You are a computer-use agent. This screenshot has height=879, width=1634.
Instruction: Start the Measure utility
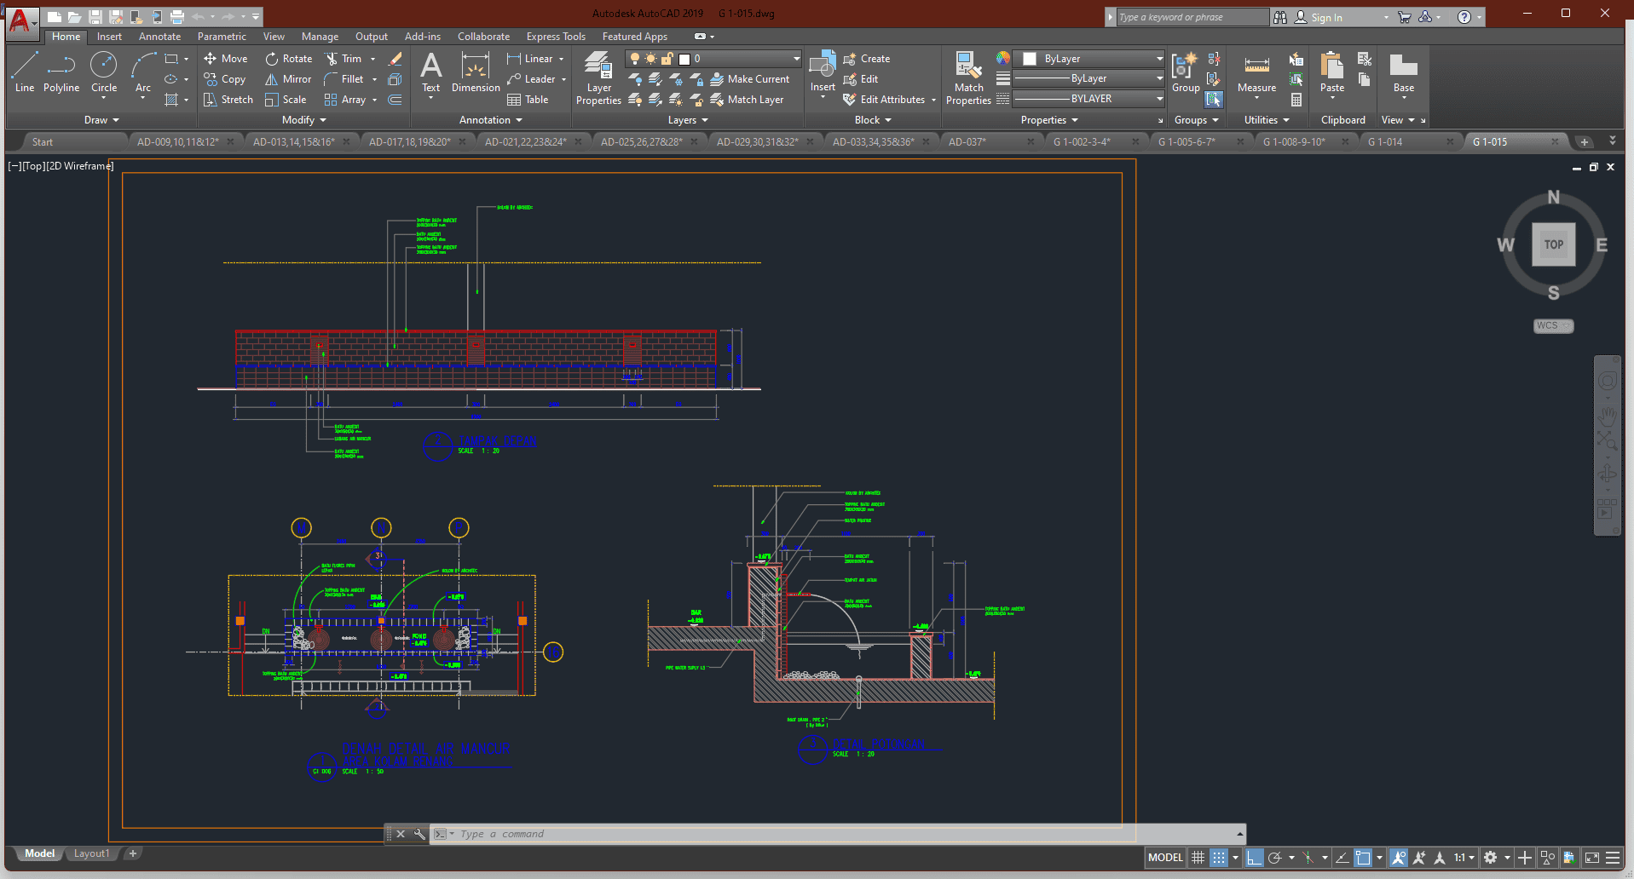point(1256,73)
